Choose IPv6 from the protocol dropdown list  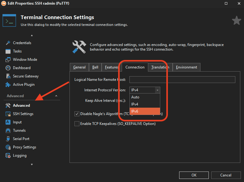(x=145, y=111)
